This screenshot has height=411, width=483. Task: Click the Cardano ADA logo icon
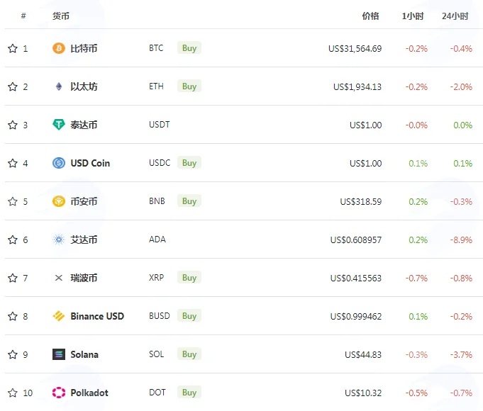pos(59,240)
